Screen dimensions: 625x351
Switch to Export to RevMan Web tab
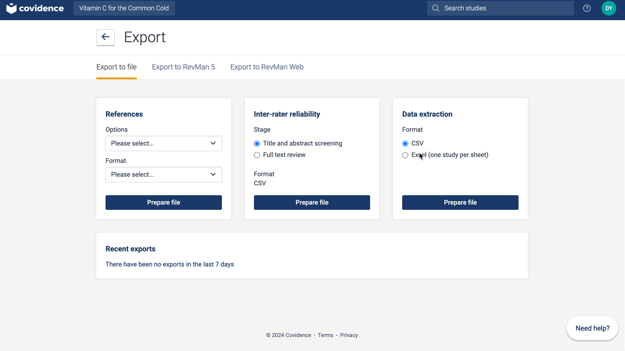267,67
